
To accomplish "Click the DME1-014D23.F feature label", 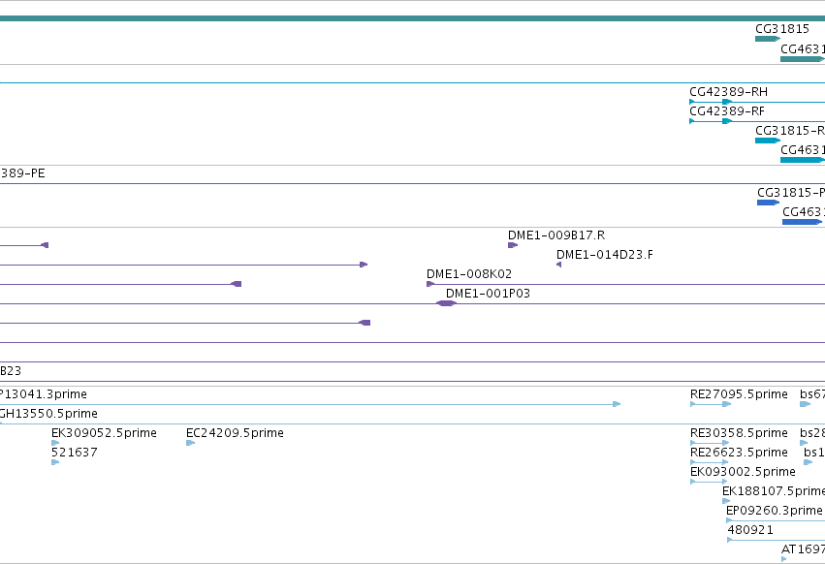I will pyautogui.click(x=605, y=255).
